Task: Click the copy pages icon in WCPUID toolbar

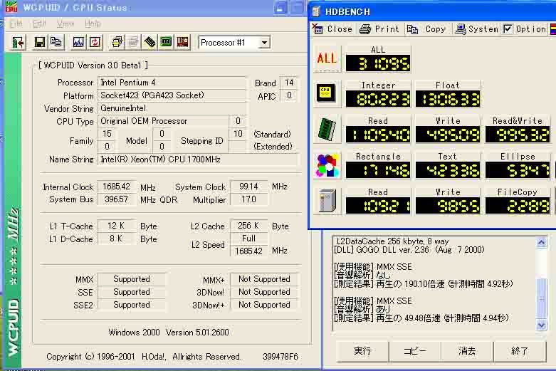Action: [56, 43]
